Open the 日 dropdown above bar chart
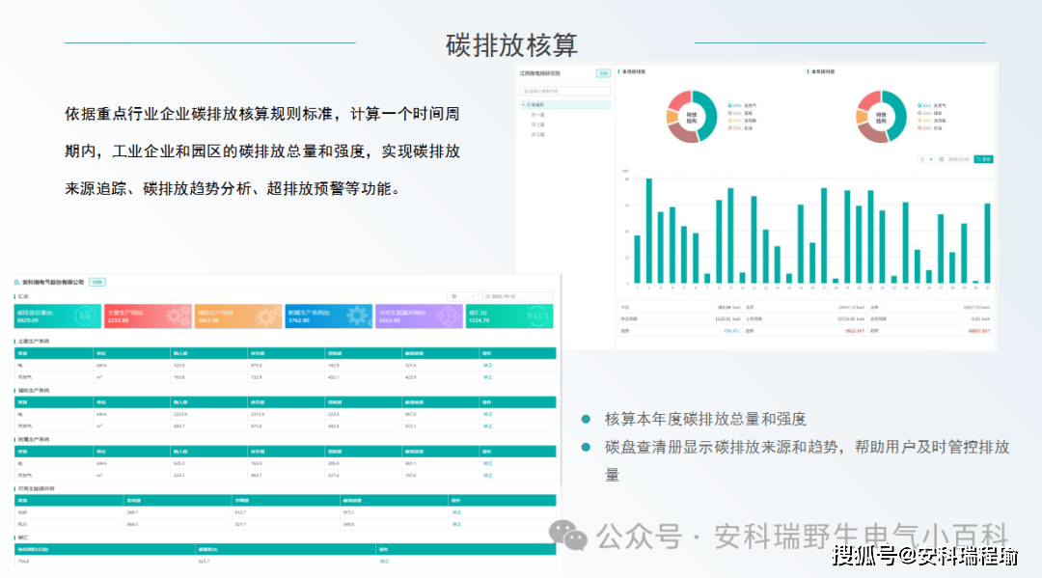Screen dimensions: 1042x578 click(926, 159)
